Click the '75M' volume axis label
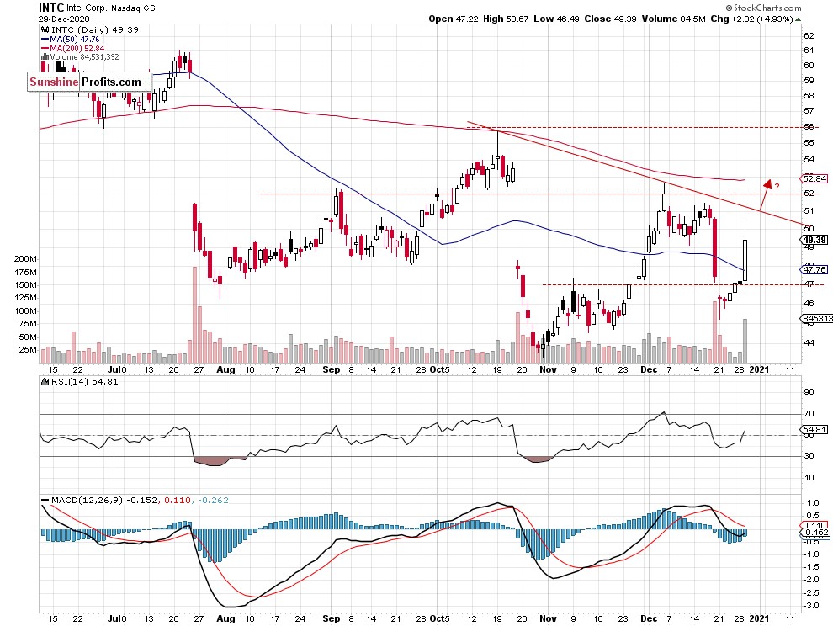The image size is (833, 626). (x=28, y=324)
